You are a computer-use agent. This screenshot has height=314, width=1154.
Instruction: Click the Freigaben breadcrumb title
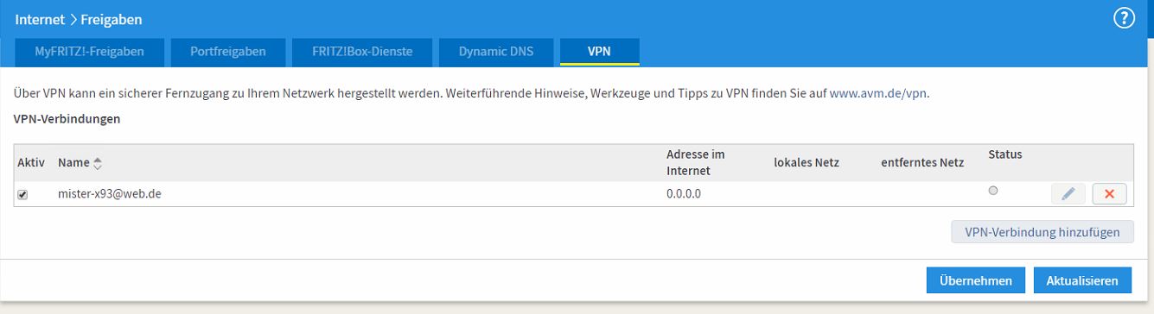point(112,19)
